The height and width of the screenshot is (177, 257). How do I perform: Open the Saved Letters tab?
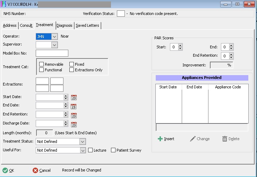point(87,25)
